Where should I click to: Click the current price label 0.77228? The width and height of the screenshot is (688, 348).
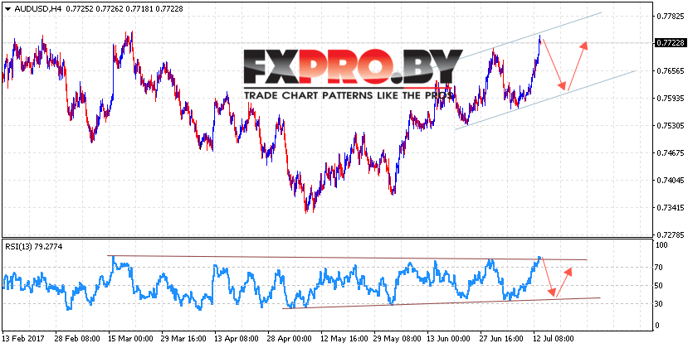[670, 43]
